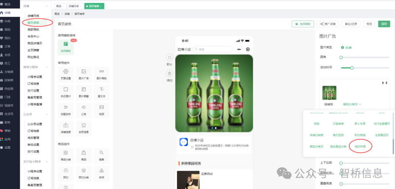Collapse the 微信小程序 section chevron

[46, 67]
